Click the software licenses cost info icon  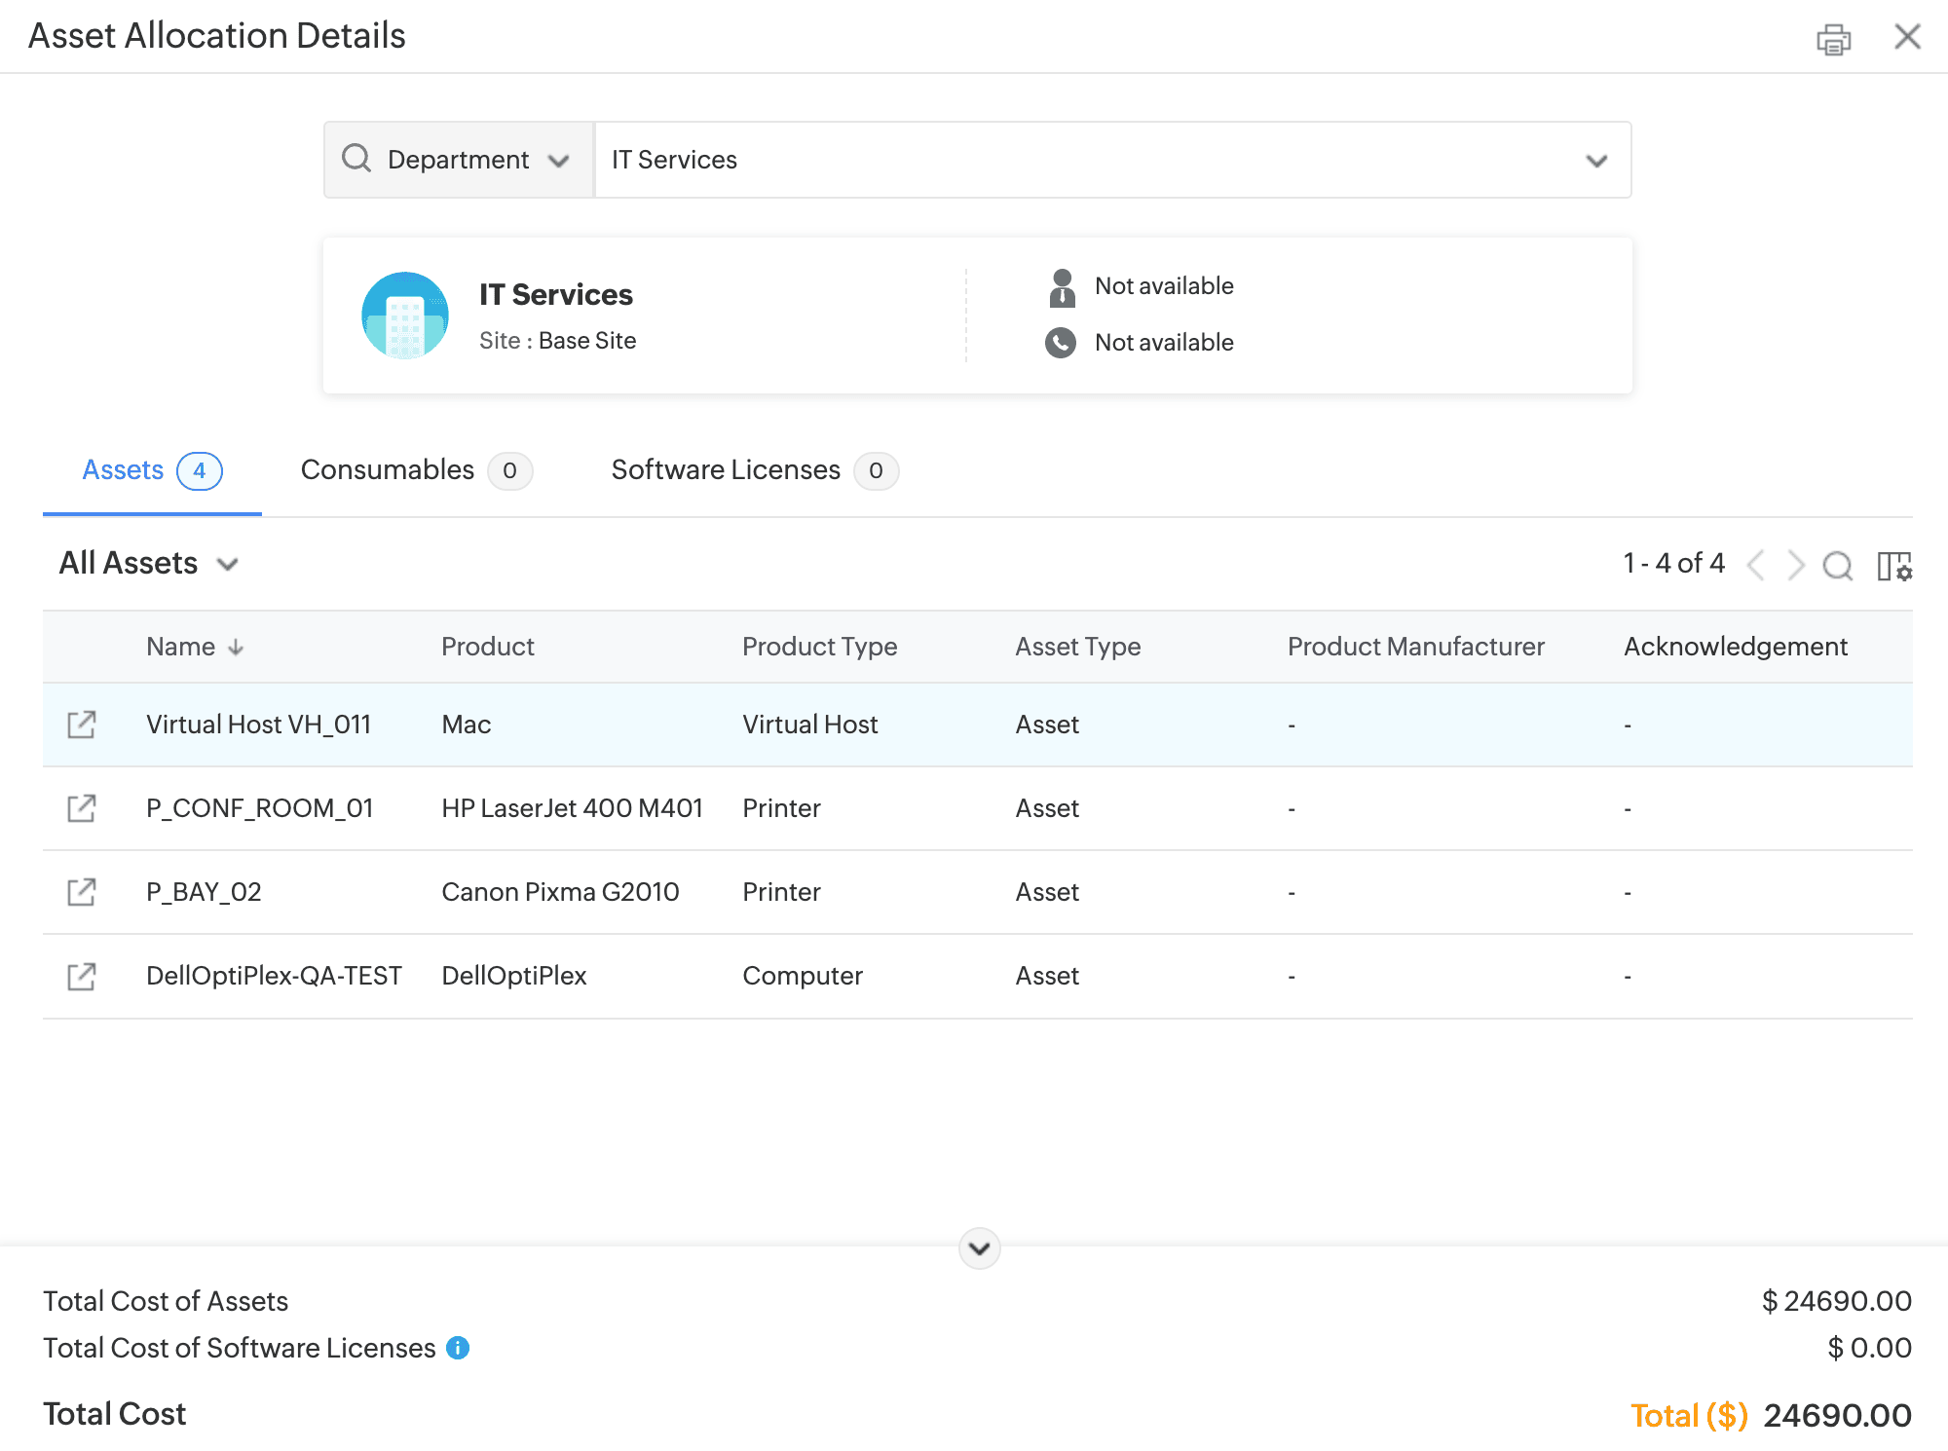[x=458, y=1348]
